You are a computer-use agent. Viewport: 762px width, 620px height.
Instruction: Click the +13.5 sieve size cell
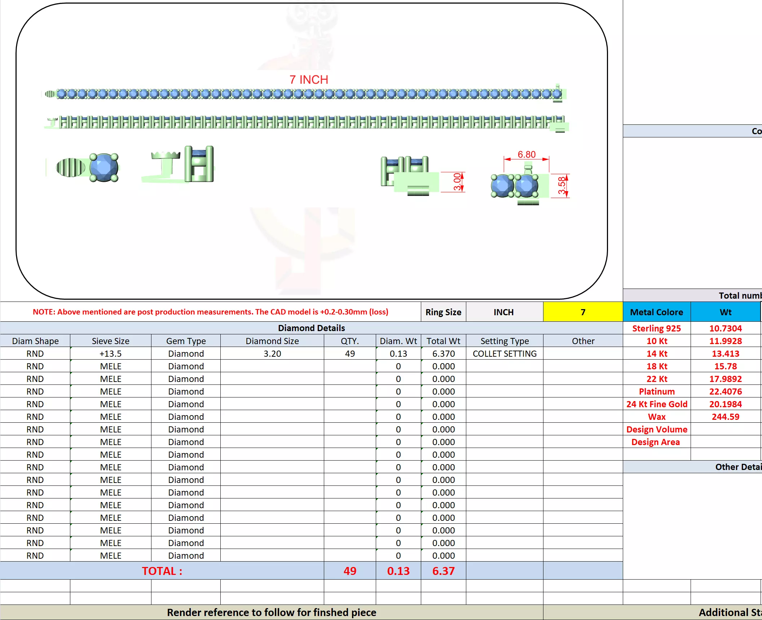(x=110, y=353)
